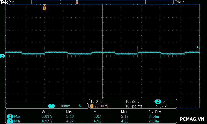This screenshot has height=124, width=207.
Task: Click the 100mV vertical scale readout
Action: [64, 106]
